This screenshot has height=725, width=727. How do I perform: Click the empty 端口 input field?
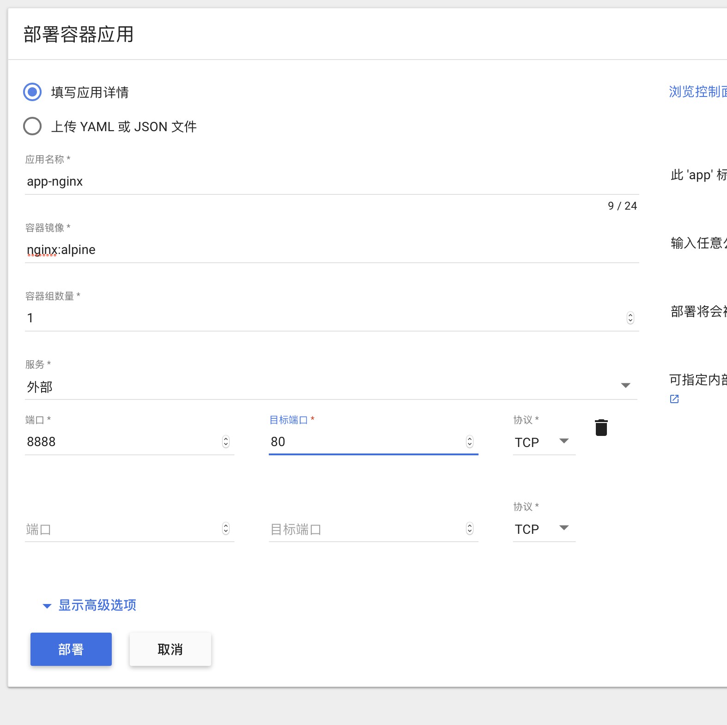coord(122,529)
